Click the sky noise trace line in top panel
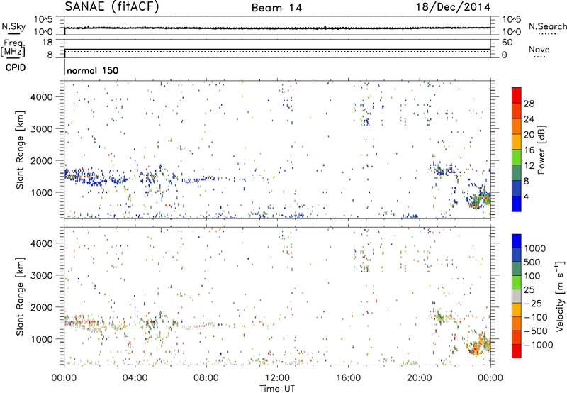Viewport: 567px width, 393px height. coord(277,28)
